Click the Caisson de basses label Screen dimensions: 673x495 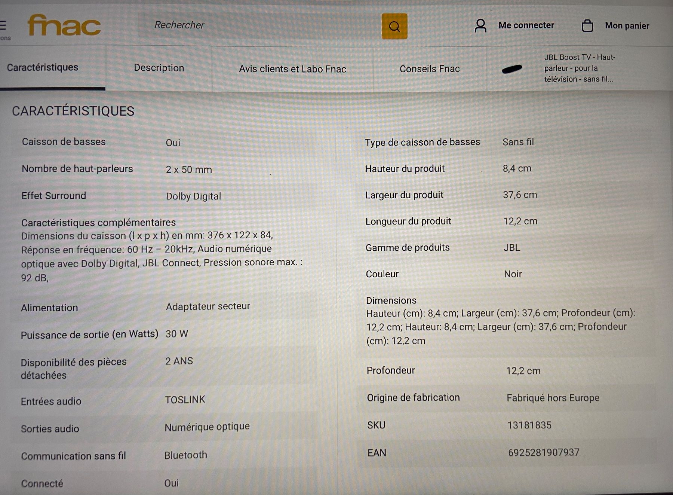pos(64,142)
